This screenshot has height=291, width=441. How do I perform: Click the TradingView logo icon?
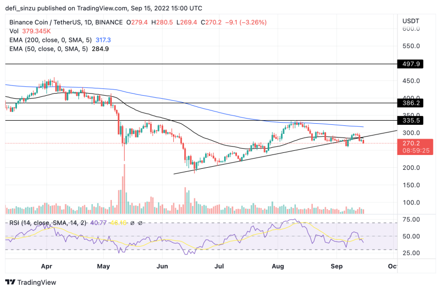[10, 282]
